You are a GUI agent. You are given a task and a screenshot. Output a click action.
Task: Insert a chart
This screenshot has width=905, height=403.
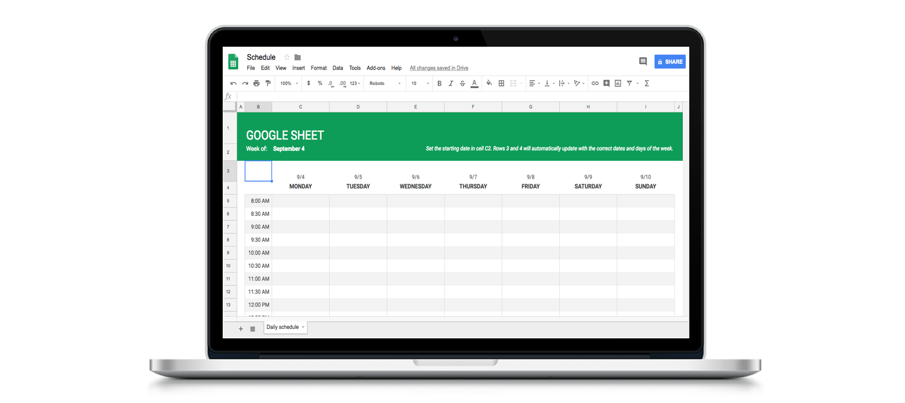click(618, 84)
